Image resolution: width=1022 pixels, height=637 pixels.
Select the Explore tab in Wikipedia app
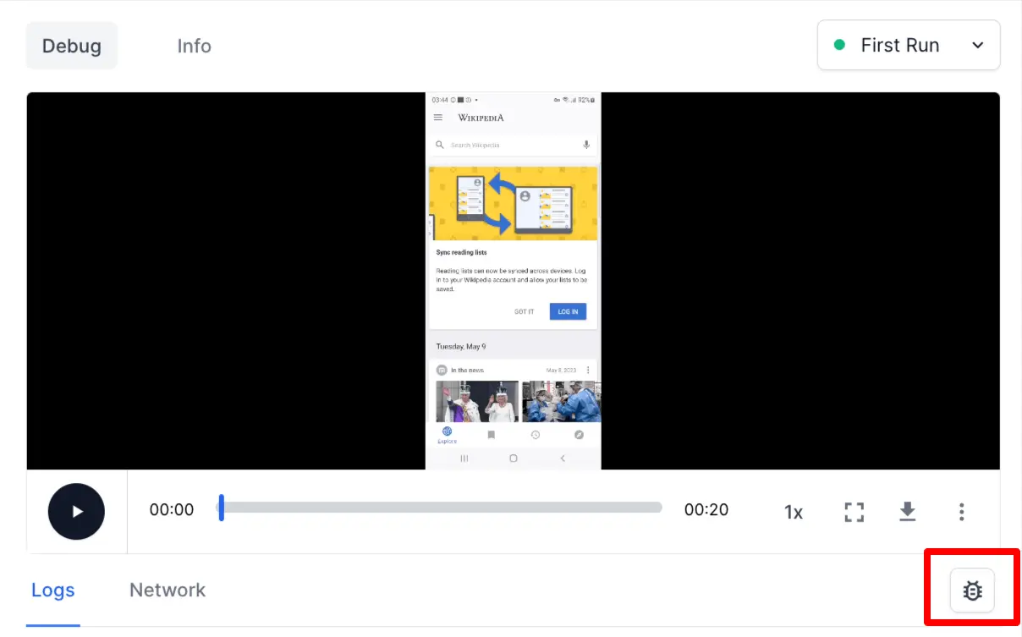coord(447,435)
